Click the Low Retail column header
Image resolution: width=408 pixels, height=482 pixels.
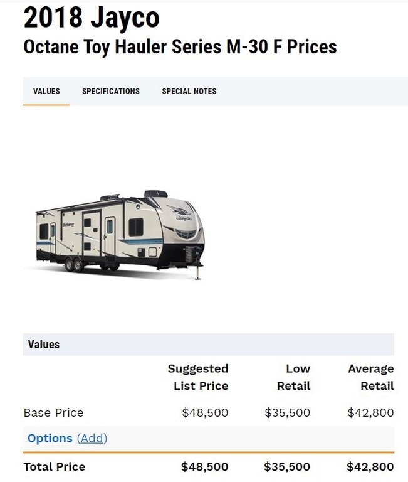(294, 377)
